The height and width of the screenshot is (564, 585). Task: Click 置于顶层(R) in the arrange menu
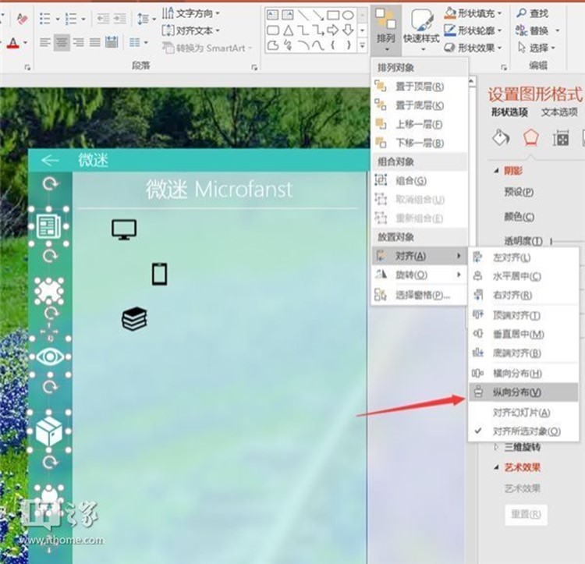tap(420, 87)
